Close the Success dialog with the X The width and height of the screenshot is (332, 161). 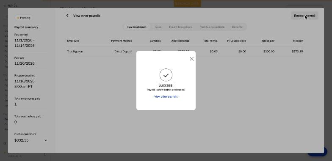(x=191, y=59)
